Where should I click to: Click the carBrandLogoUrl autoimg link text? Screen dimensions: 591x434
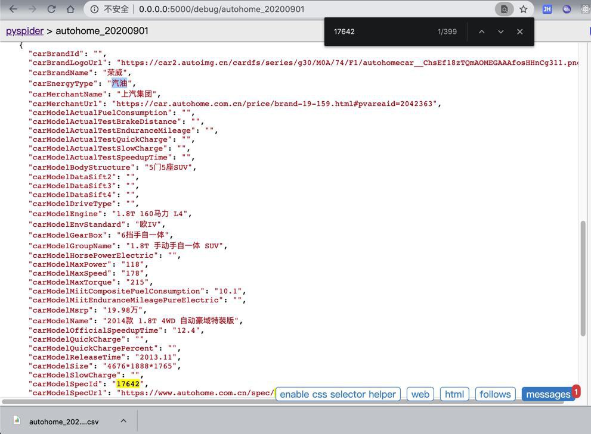(348, 63)
